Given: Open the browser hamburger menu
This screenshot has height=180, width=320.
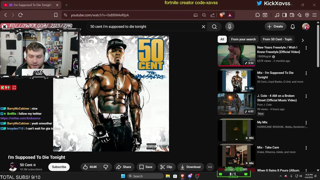Looking at the screenshot, I should (314, 15).
